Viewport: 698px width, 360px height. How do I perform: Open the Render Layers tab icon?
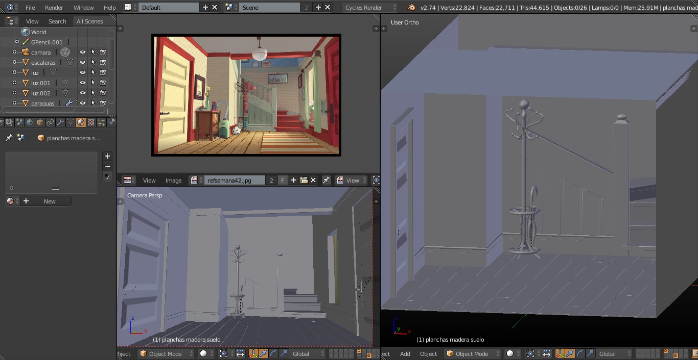pyautogui.click(x=9, y=122)
